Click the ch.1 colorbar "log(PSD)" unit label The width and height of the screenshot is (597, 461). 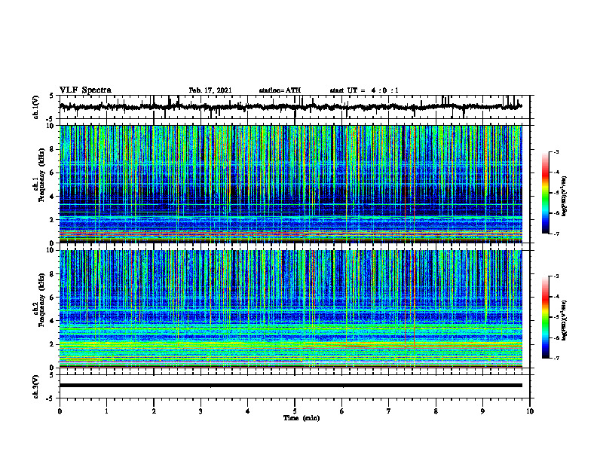pyautogui.click(x=564, y=197)
